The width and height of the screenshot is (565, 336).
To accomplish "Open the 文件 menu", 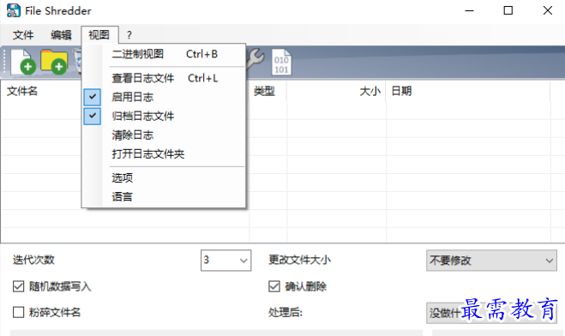I will click(23, 35).
